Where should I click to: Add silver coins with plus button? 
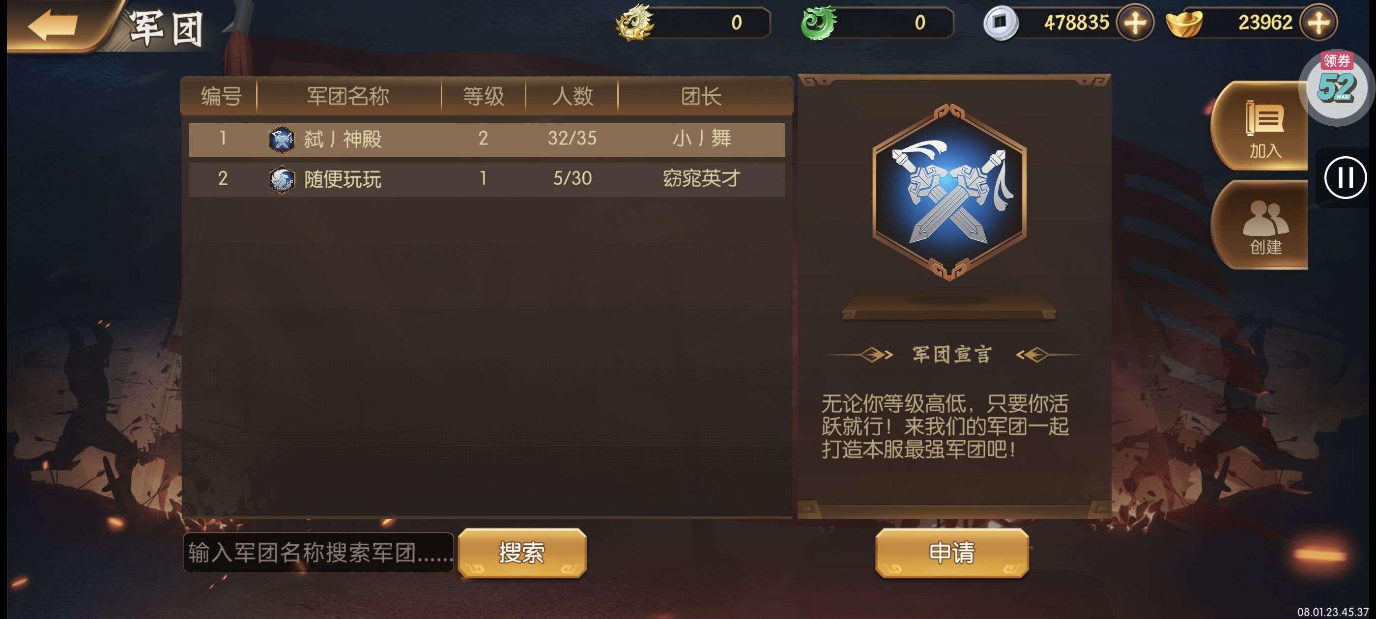pos(1134,23)
